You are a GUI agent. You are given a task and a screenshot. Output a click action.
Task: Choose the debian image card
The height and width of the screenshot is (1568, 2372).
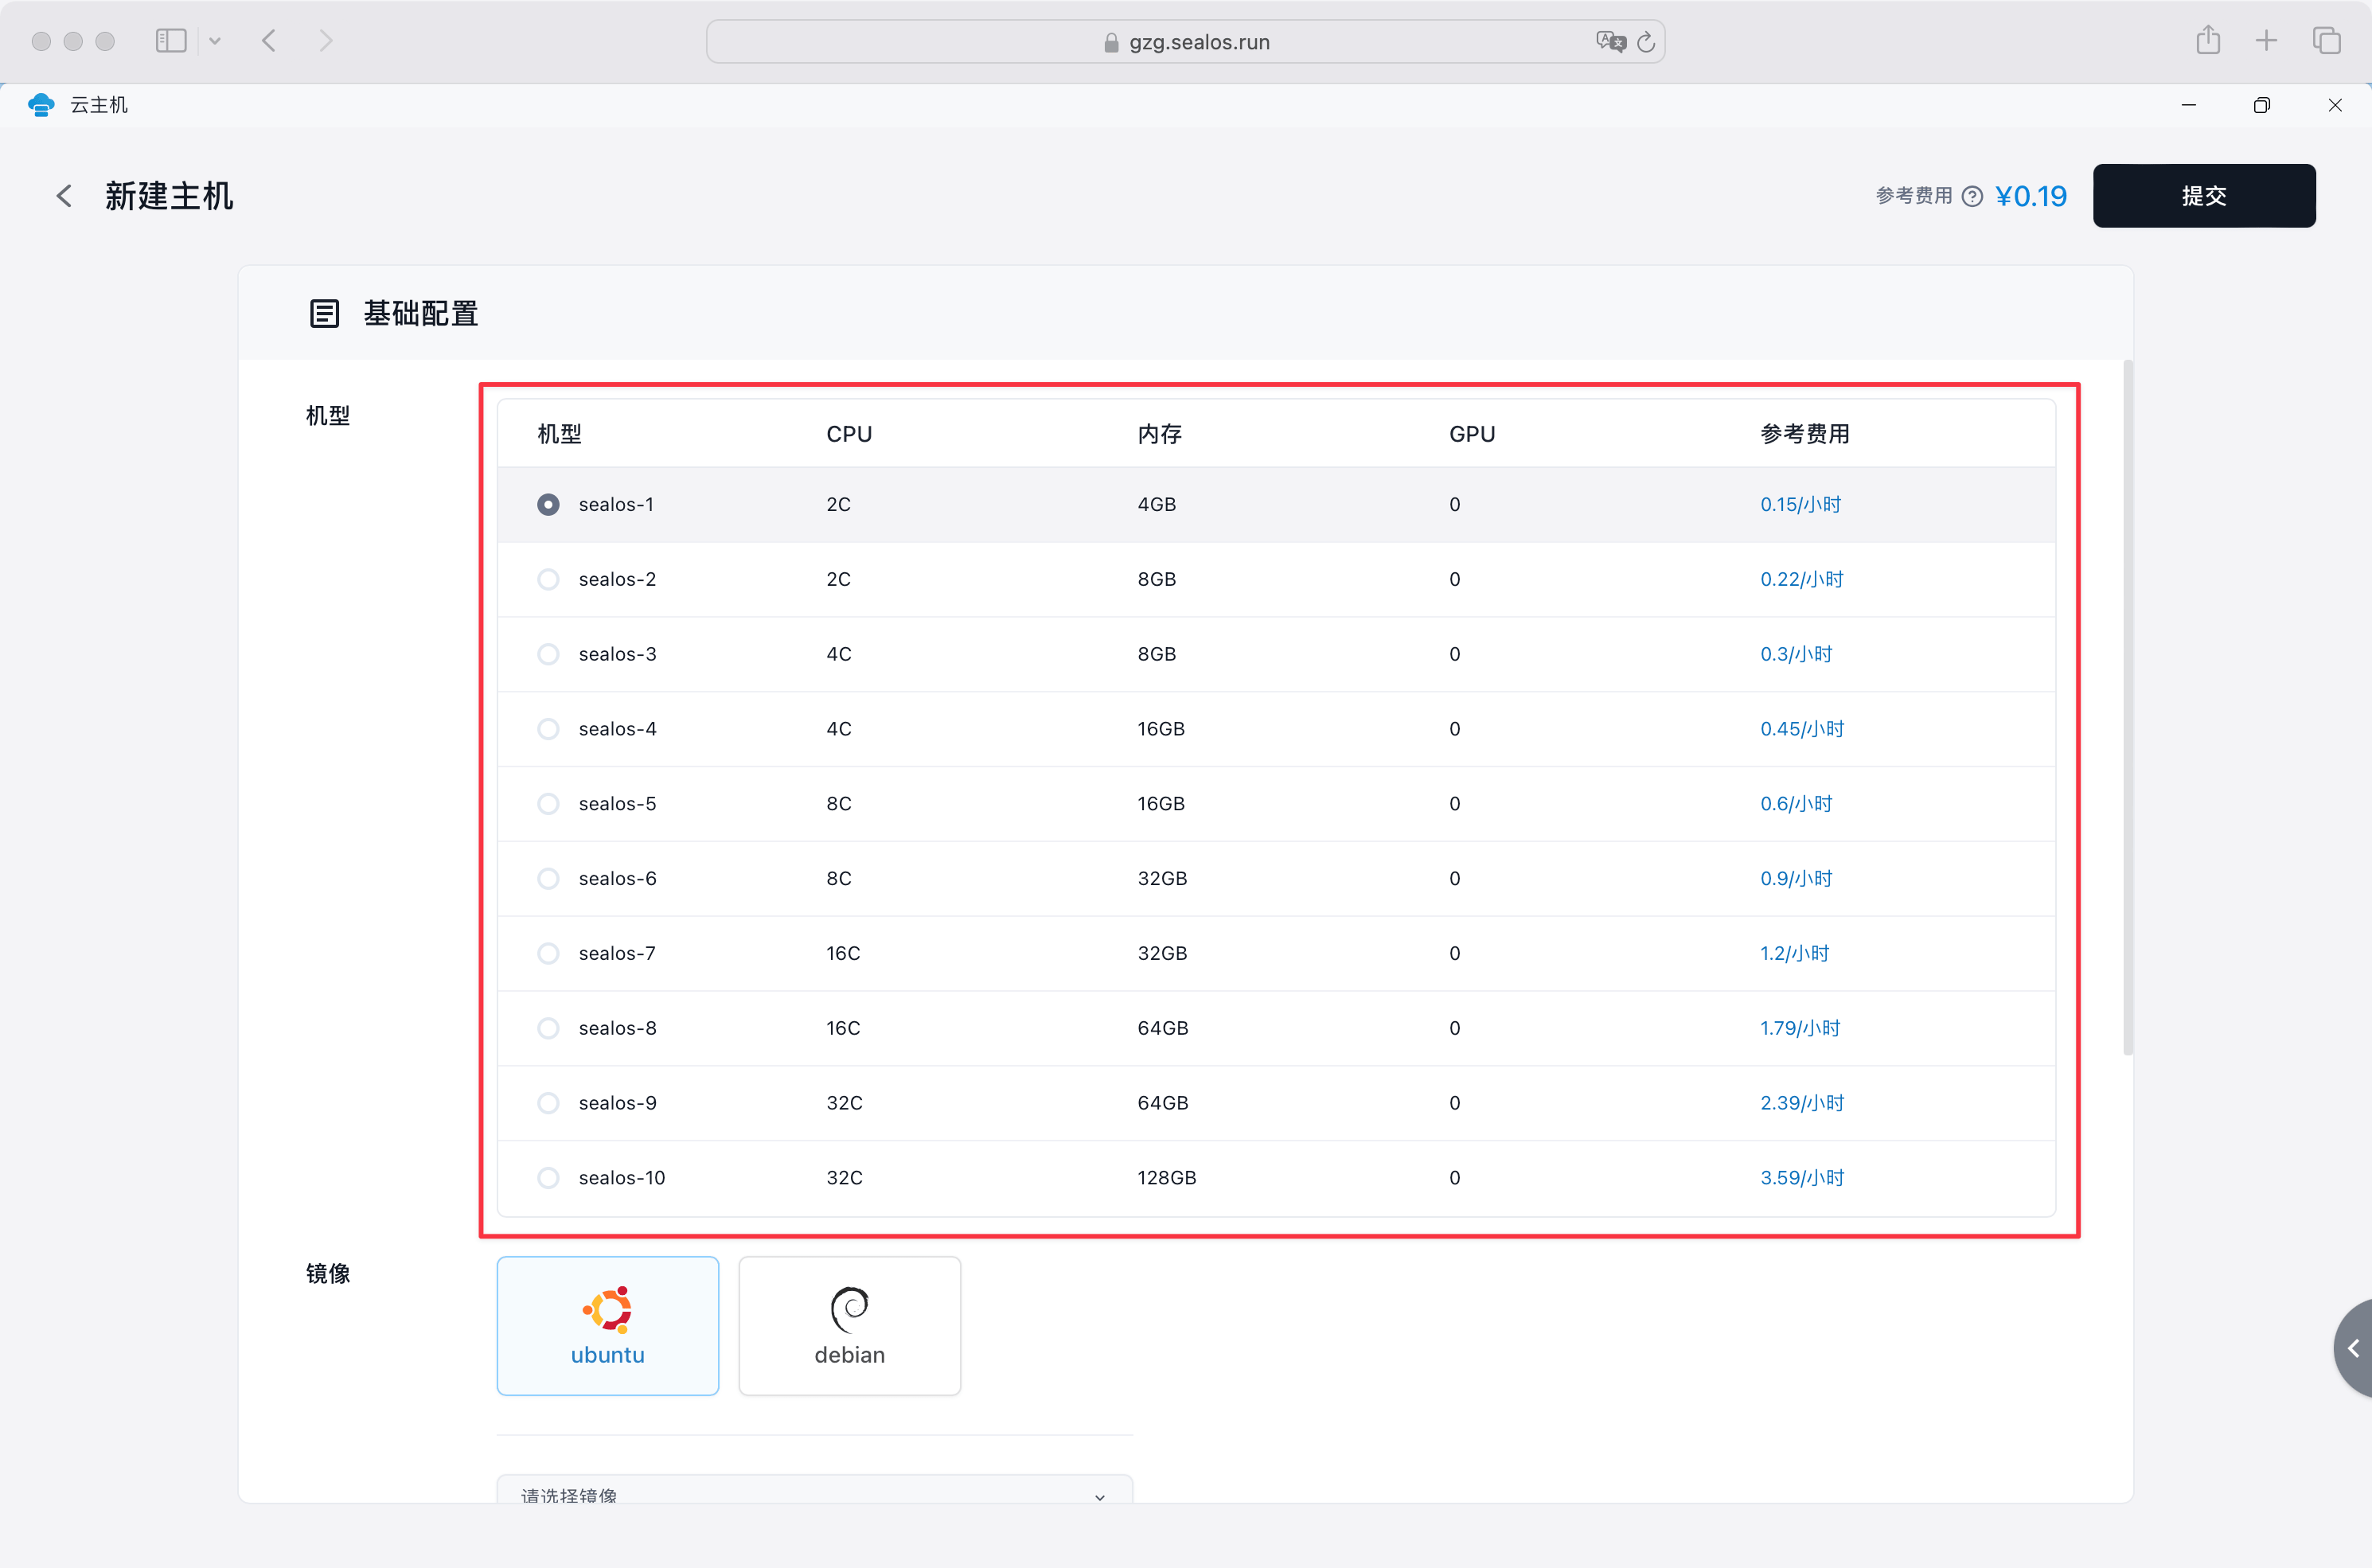[x=850, y=1326]
